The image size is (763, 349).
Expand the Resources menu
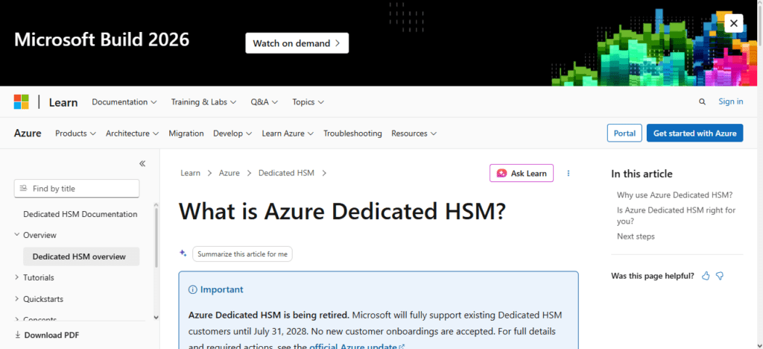pos(414,133)
